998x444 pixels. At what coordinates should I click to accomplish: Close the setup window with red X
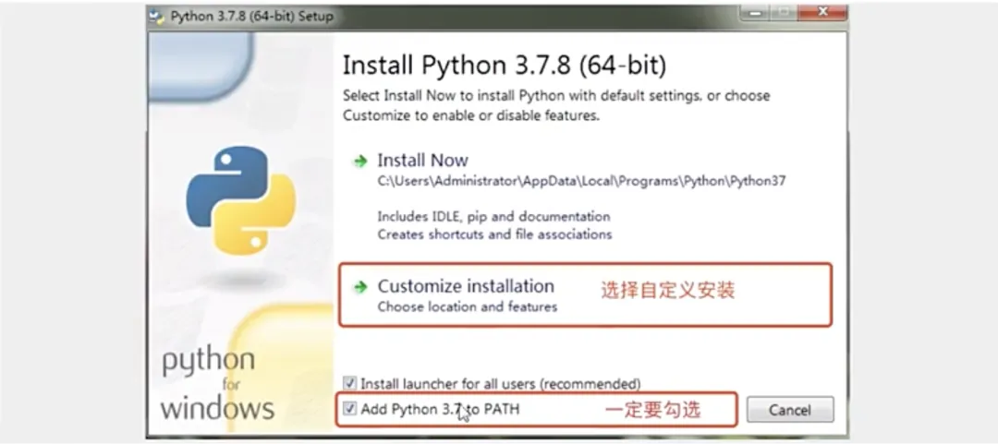pos(822,12)
